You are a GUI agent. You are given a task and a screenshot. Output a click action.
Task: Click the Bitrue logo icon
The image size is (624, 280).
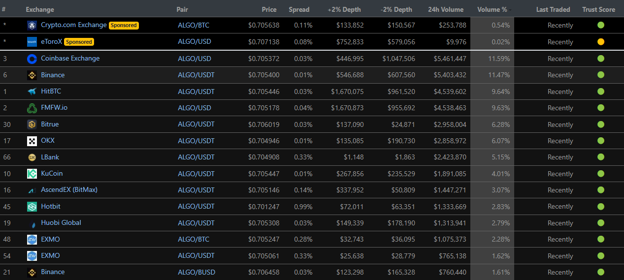coord(32,124)
